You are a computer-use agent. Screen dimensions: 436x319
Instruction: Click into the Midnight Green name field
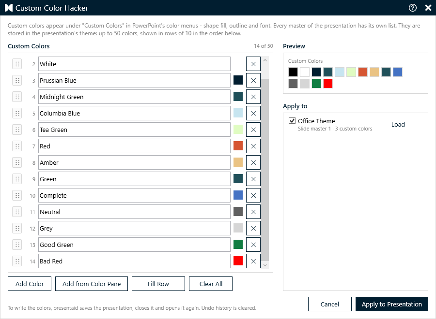tap(134, 97)
